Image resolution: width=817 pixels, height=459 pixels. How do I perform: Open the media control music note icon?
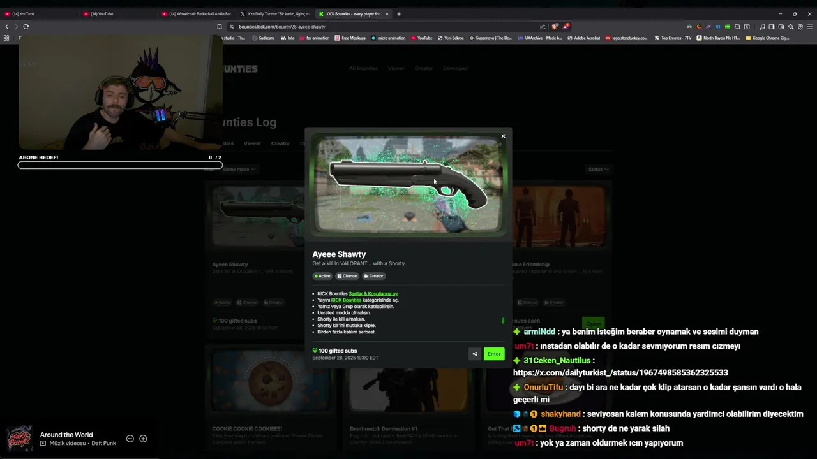[x=762, y=27]
